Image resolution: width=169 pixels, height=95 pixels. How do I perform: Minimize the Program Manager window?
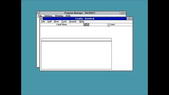[x=121, y=13]
